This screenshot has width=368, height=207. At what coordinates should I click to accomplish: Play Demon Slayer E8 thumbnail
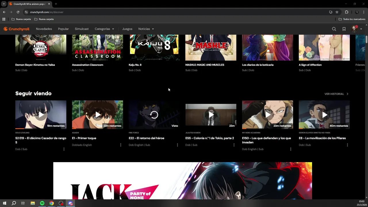coord(324,114)
